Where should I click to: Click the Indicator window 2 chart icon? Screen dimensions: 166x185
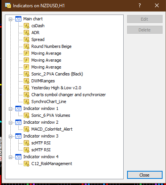tap(18, 122)
